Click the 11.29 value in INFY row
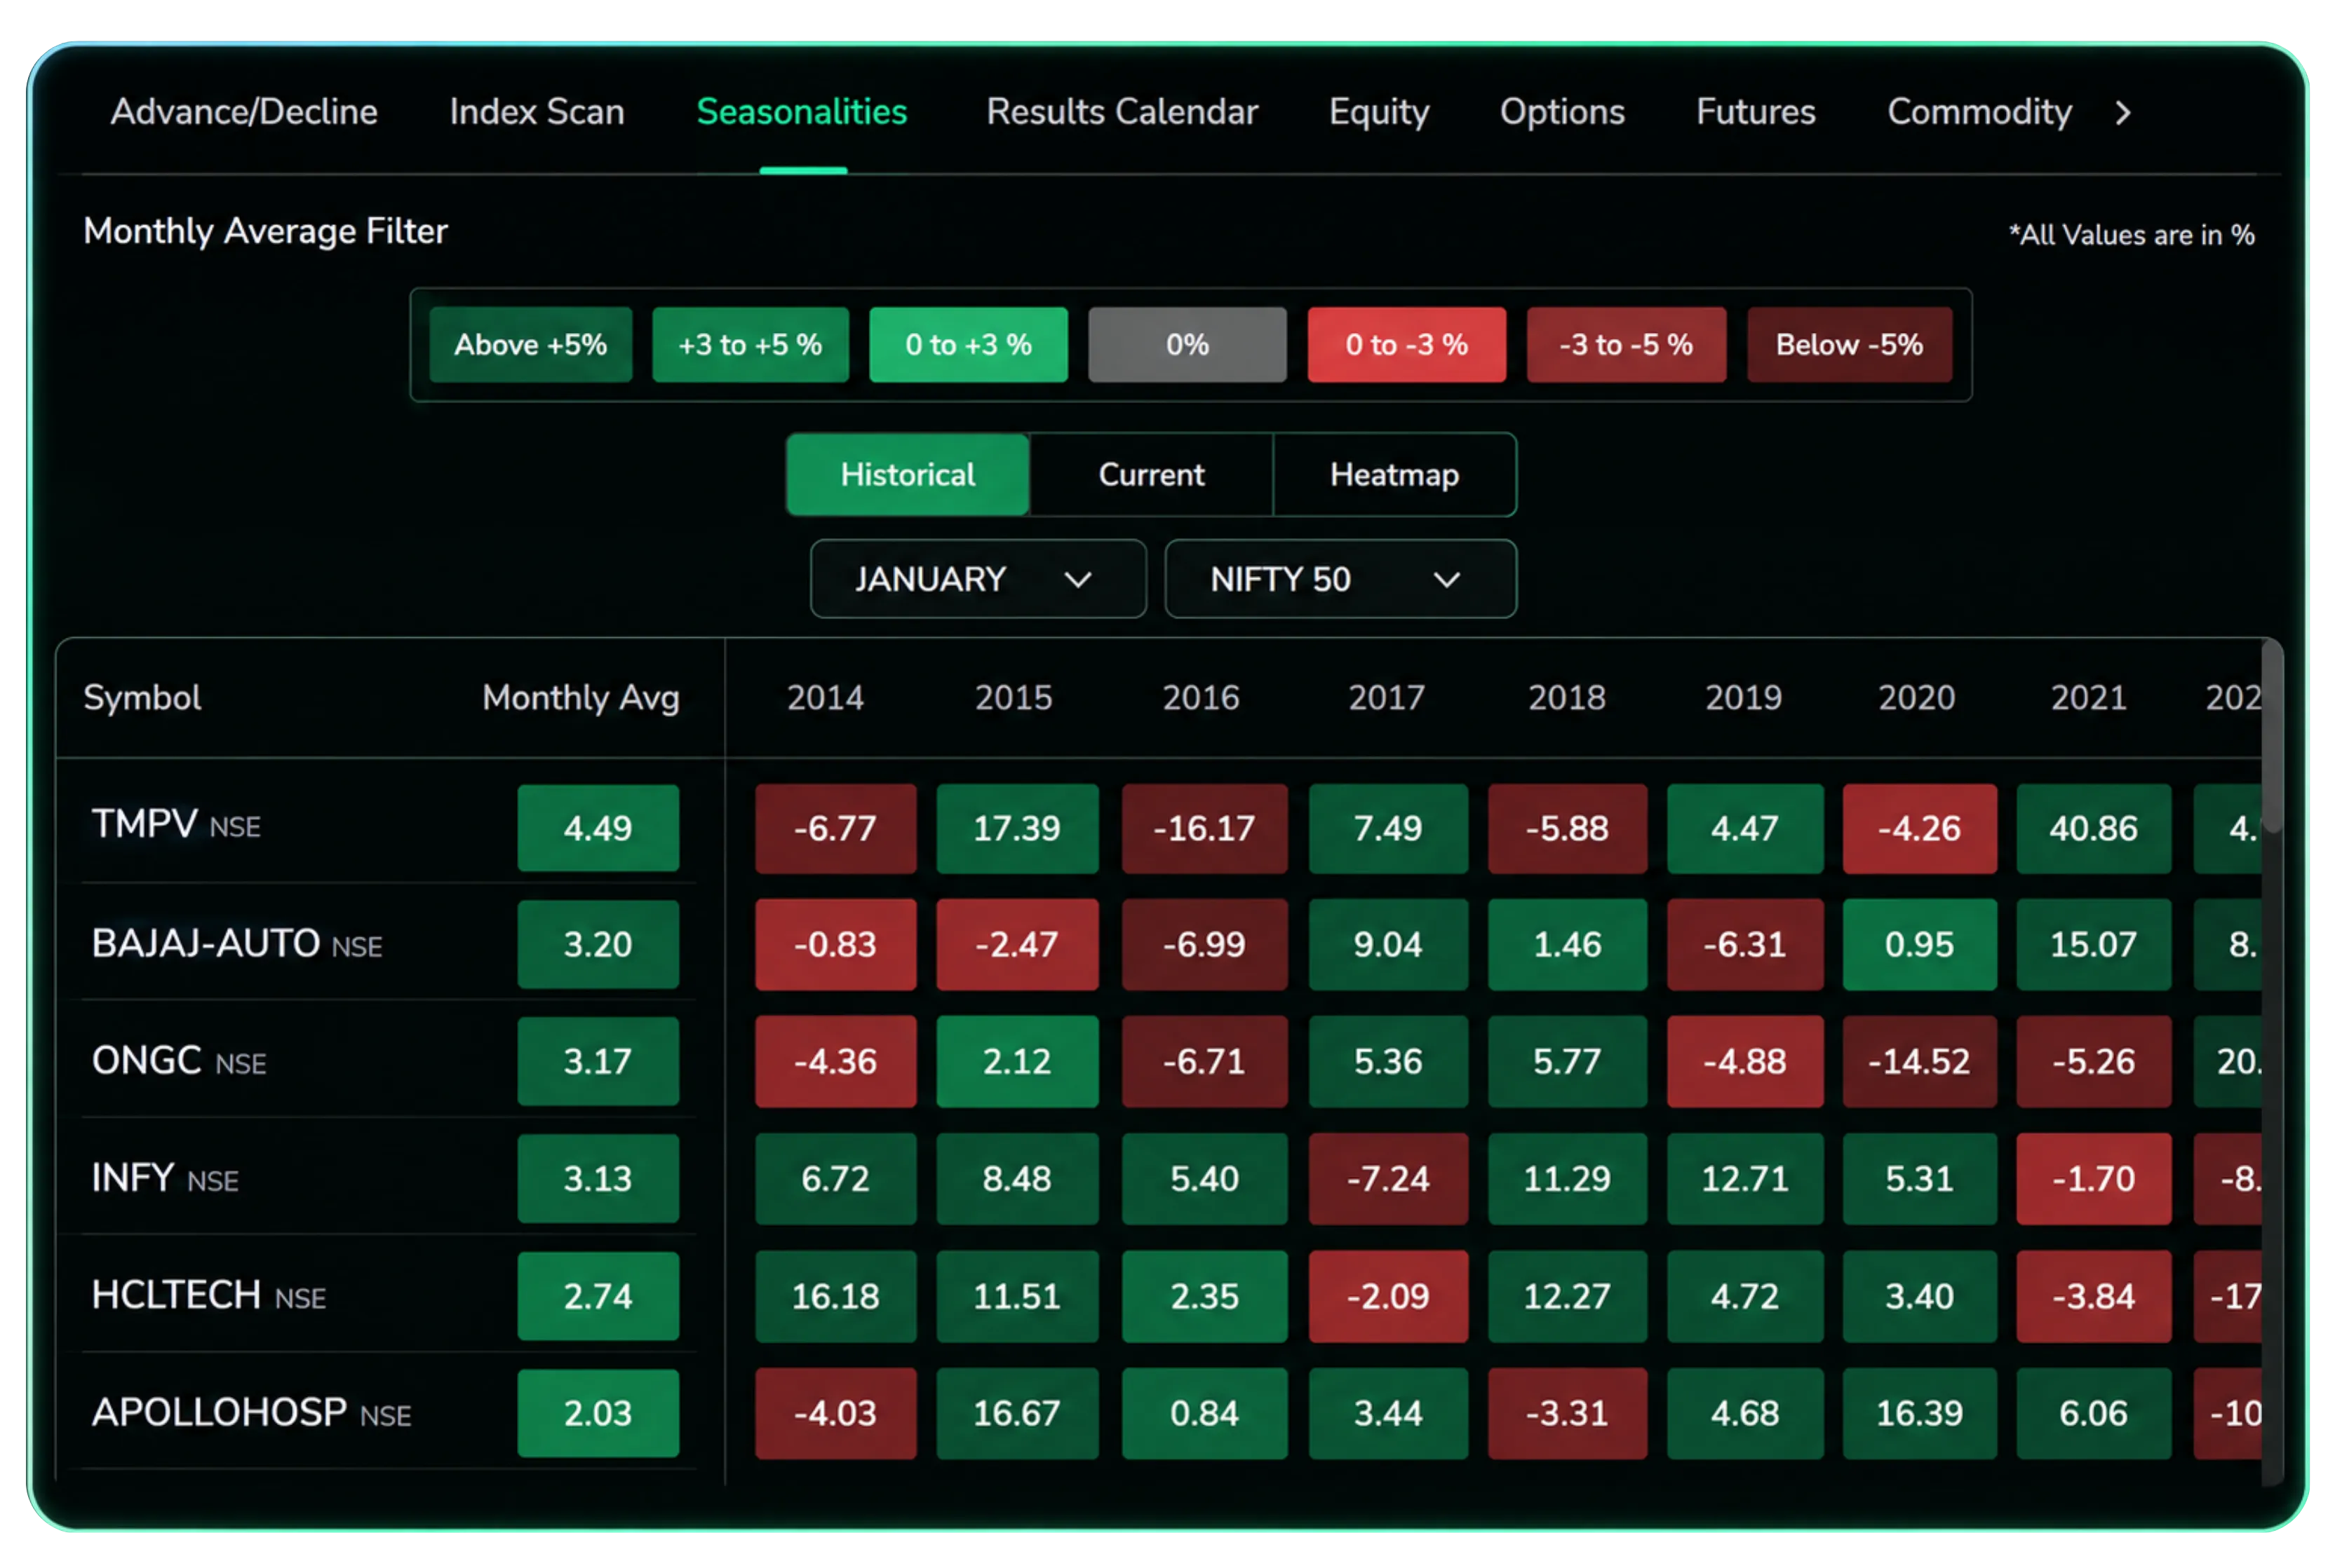The height and width of the screenshot is (1568, 2335). coord(1567,1178)
